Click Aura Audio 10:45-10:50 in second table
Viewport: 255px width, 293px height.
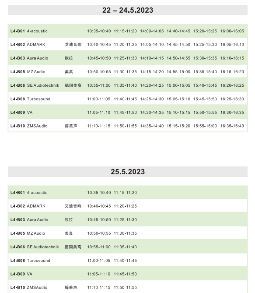[99, 220]
